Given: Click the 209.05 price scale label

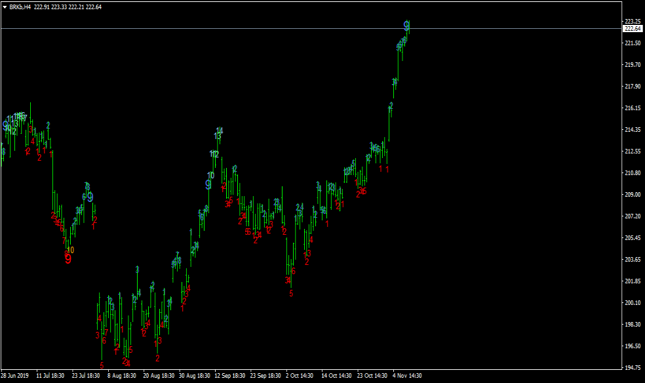Looking at the screenshot, I should pos(633,195).
